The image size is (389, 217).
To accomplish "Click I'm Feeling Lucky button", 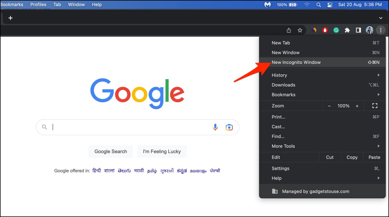I will pyautogui.click(x=162, y=152).
